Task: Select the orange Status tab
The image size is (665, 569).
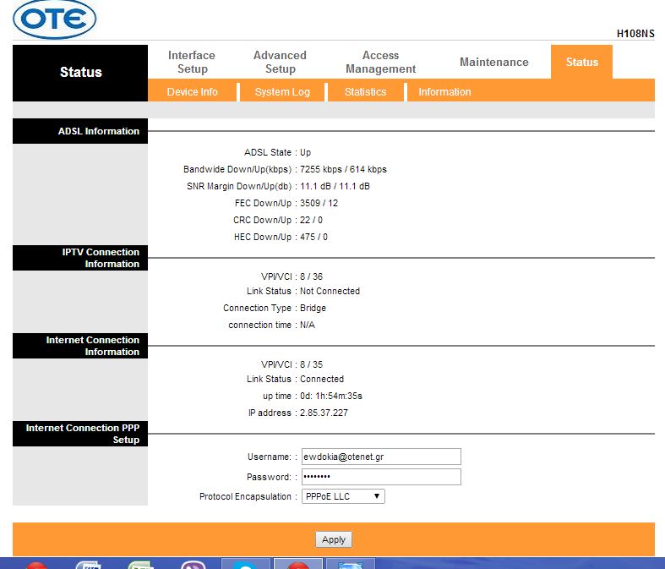Action: click(x=581, y=62)
